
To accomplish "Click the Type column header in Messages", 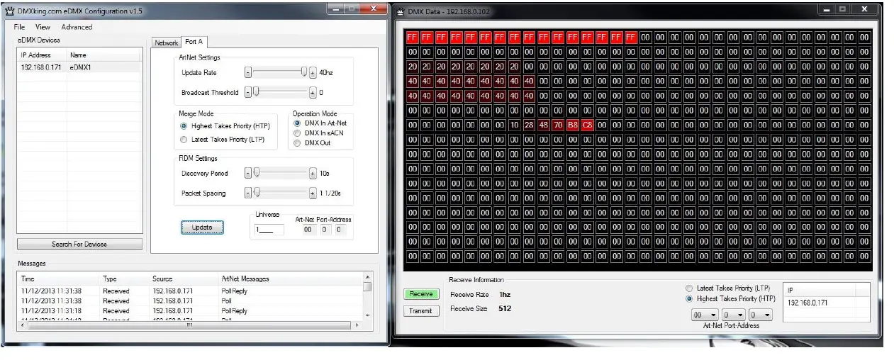I will pos(125,279).
